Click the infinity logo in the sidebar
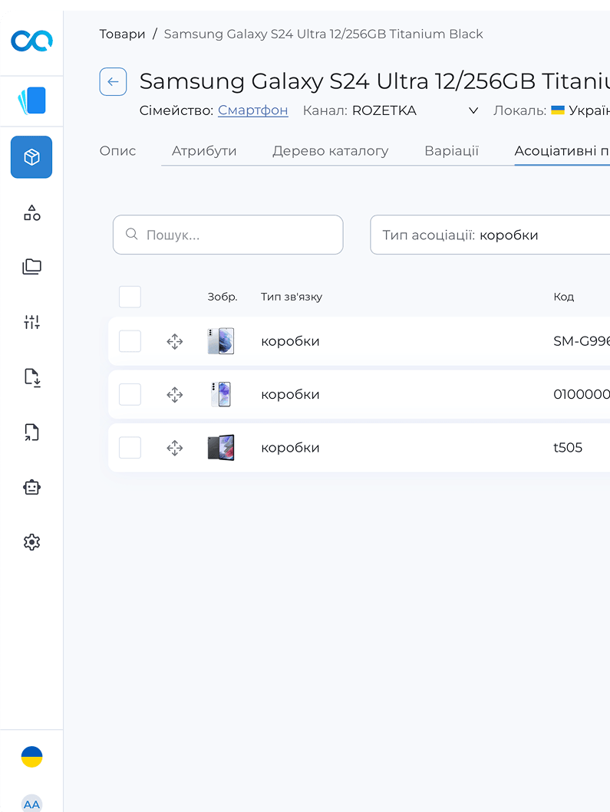The width and height of the screenshot is (610, 812). (31, 41)
